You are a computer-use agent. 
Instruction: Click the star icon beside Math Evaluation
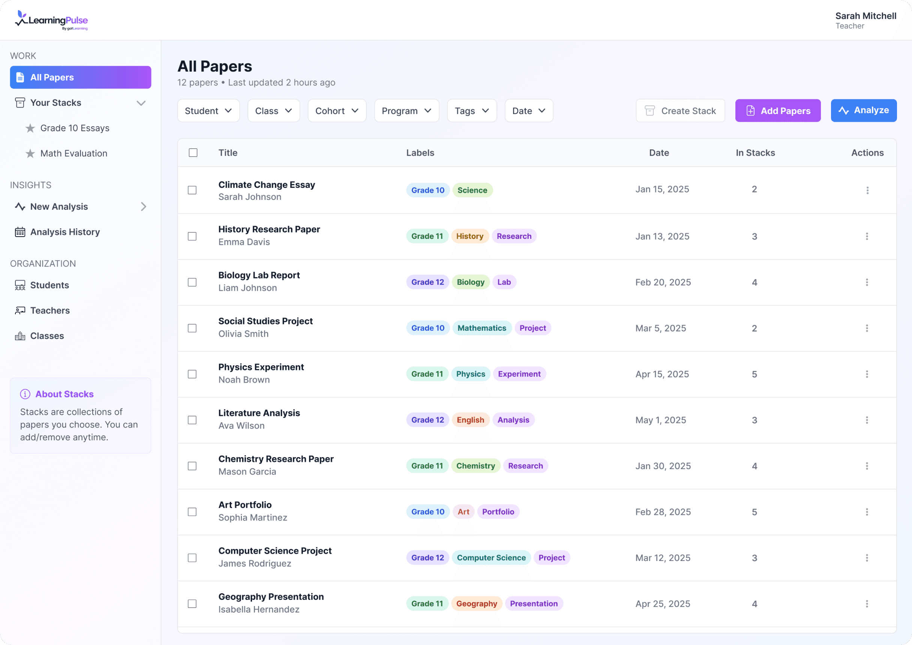point(30,153)
